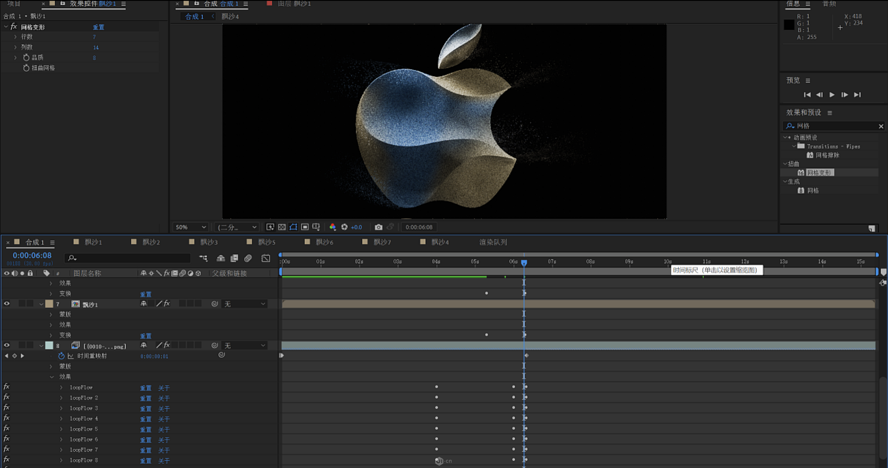Viewport: 888px width, 468px height.
Task: Click 重置 for layer 7 变换
Action: click(145, 336)
